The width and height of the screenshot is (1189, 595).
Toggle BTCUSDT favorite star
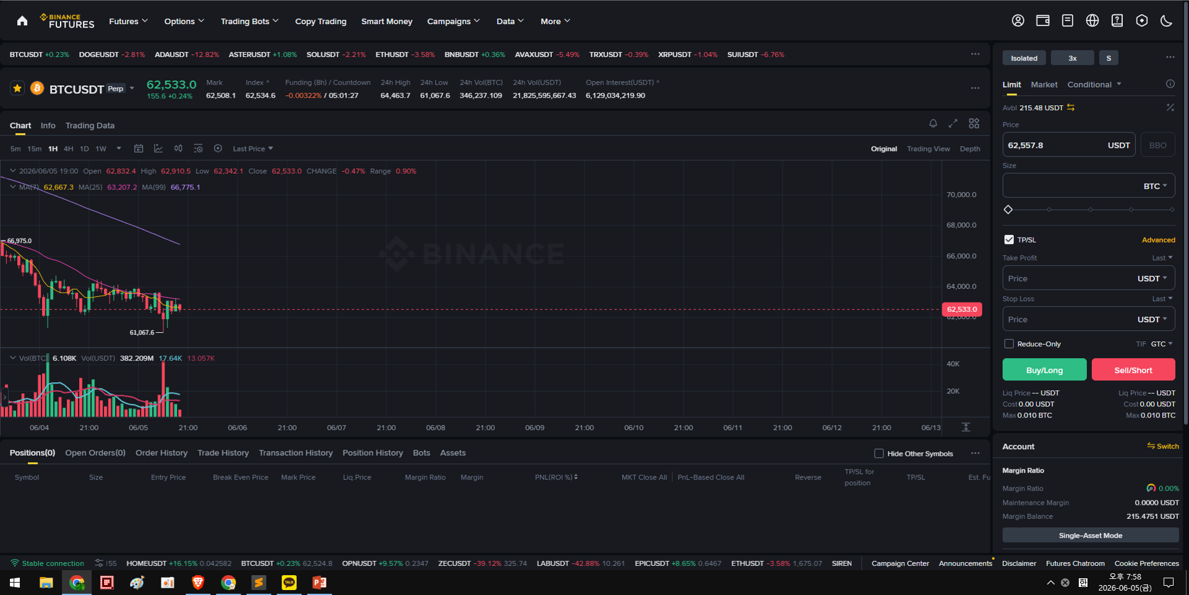point(17,88)
